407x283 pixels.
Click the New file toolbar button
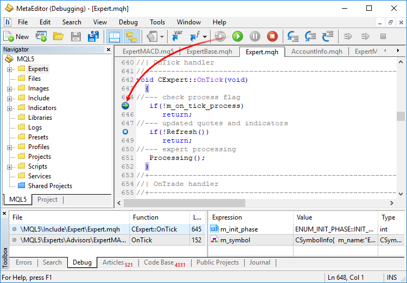(x=16, y=36)
